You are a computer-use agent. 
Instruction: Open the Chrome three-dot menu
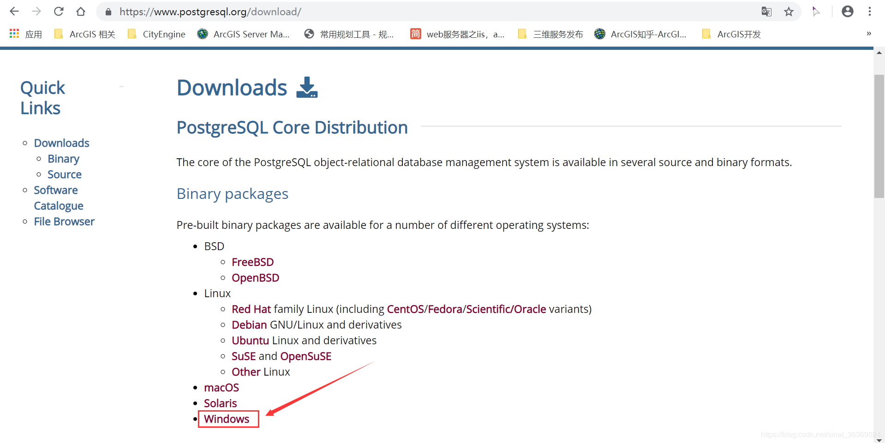pos(870,12)
